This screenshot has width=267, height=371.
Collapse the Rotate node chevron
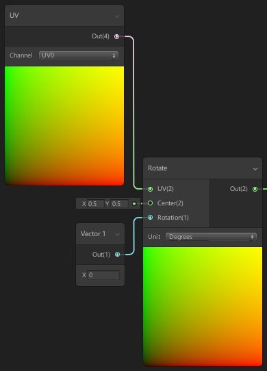coord(255,168)
